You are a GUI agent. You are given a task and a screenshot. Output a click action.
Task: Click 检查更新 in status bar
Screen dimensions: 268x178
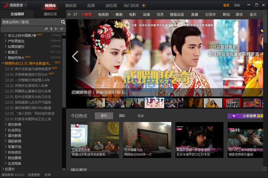[x=34, y=175]
